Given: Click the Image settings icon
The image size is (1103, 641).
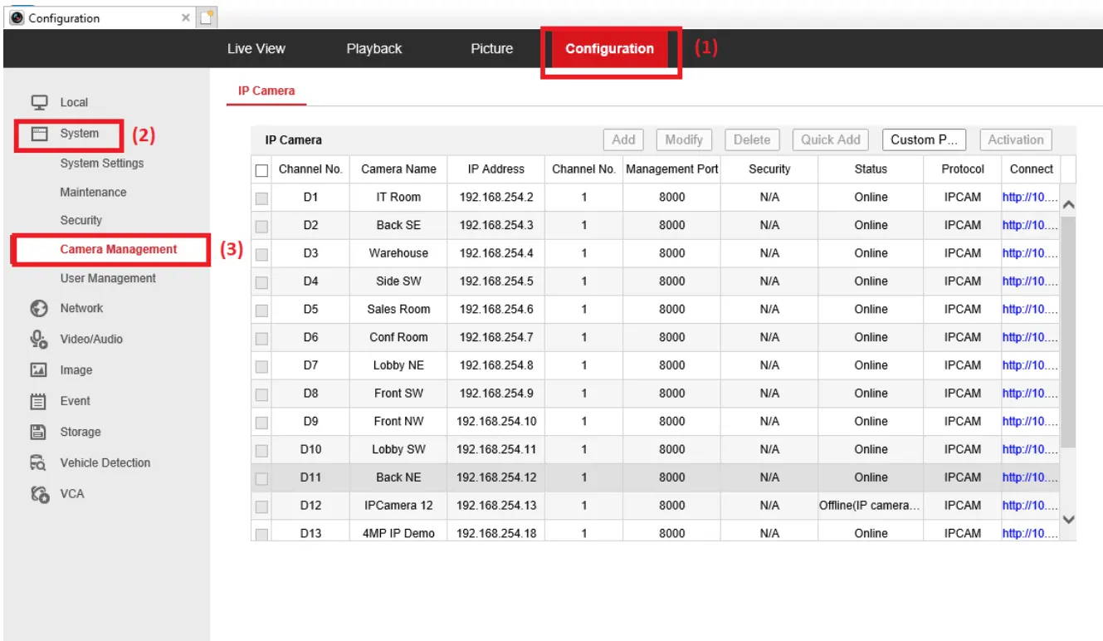Looking at the screenshot, I should point(38,370).
